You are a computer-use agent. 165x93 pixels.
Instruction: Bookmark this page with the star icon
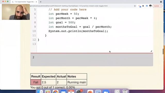(135, 6)
